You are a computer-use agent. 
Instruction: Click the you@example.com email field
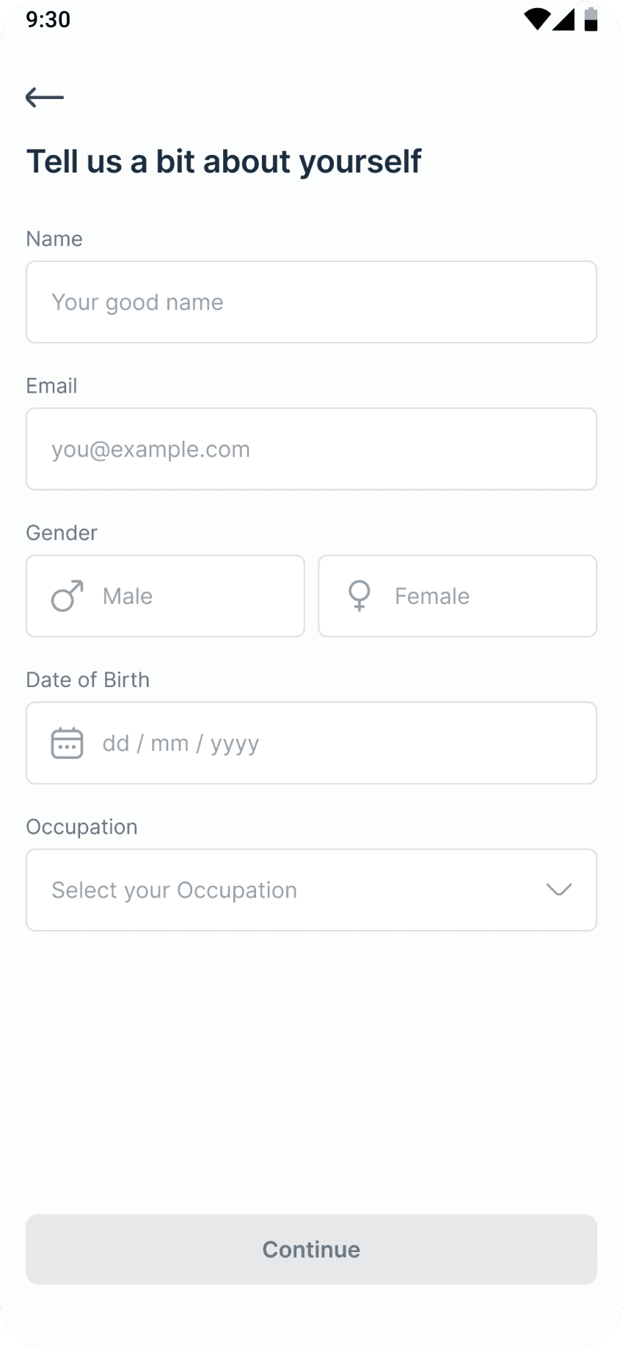[x=311, y=449]
